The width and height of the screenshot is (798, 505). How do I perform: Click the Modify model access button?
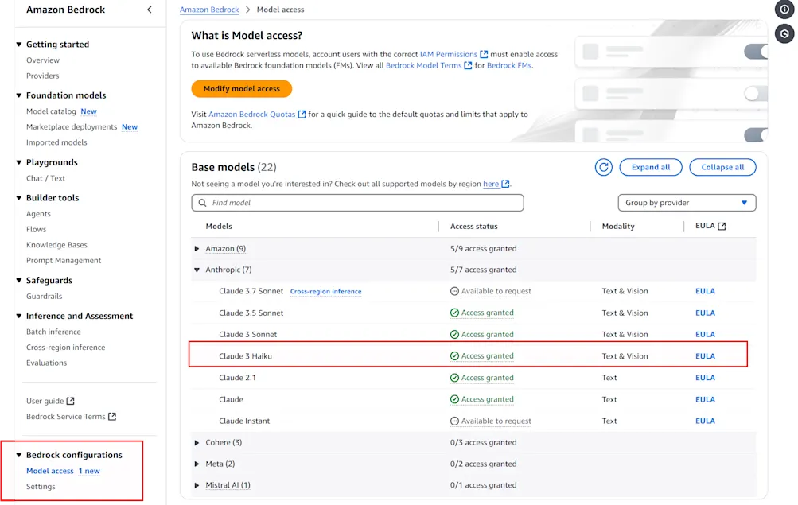(x=241, y=89)
